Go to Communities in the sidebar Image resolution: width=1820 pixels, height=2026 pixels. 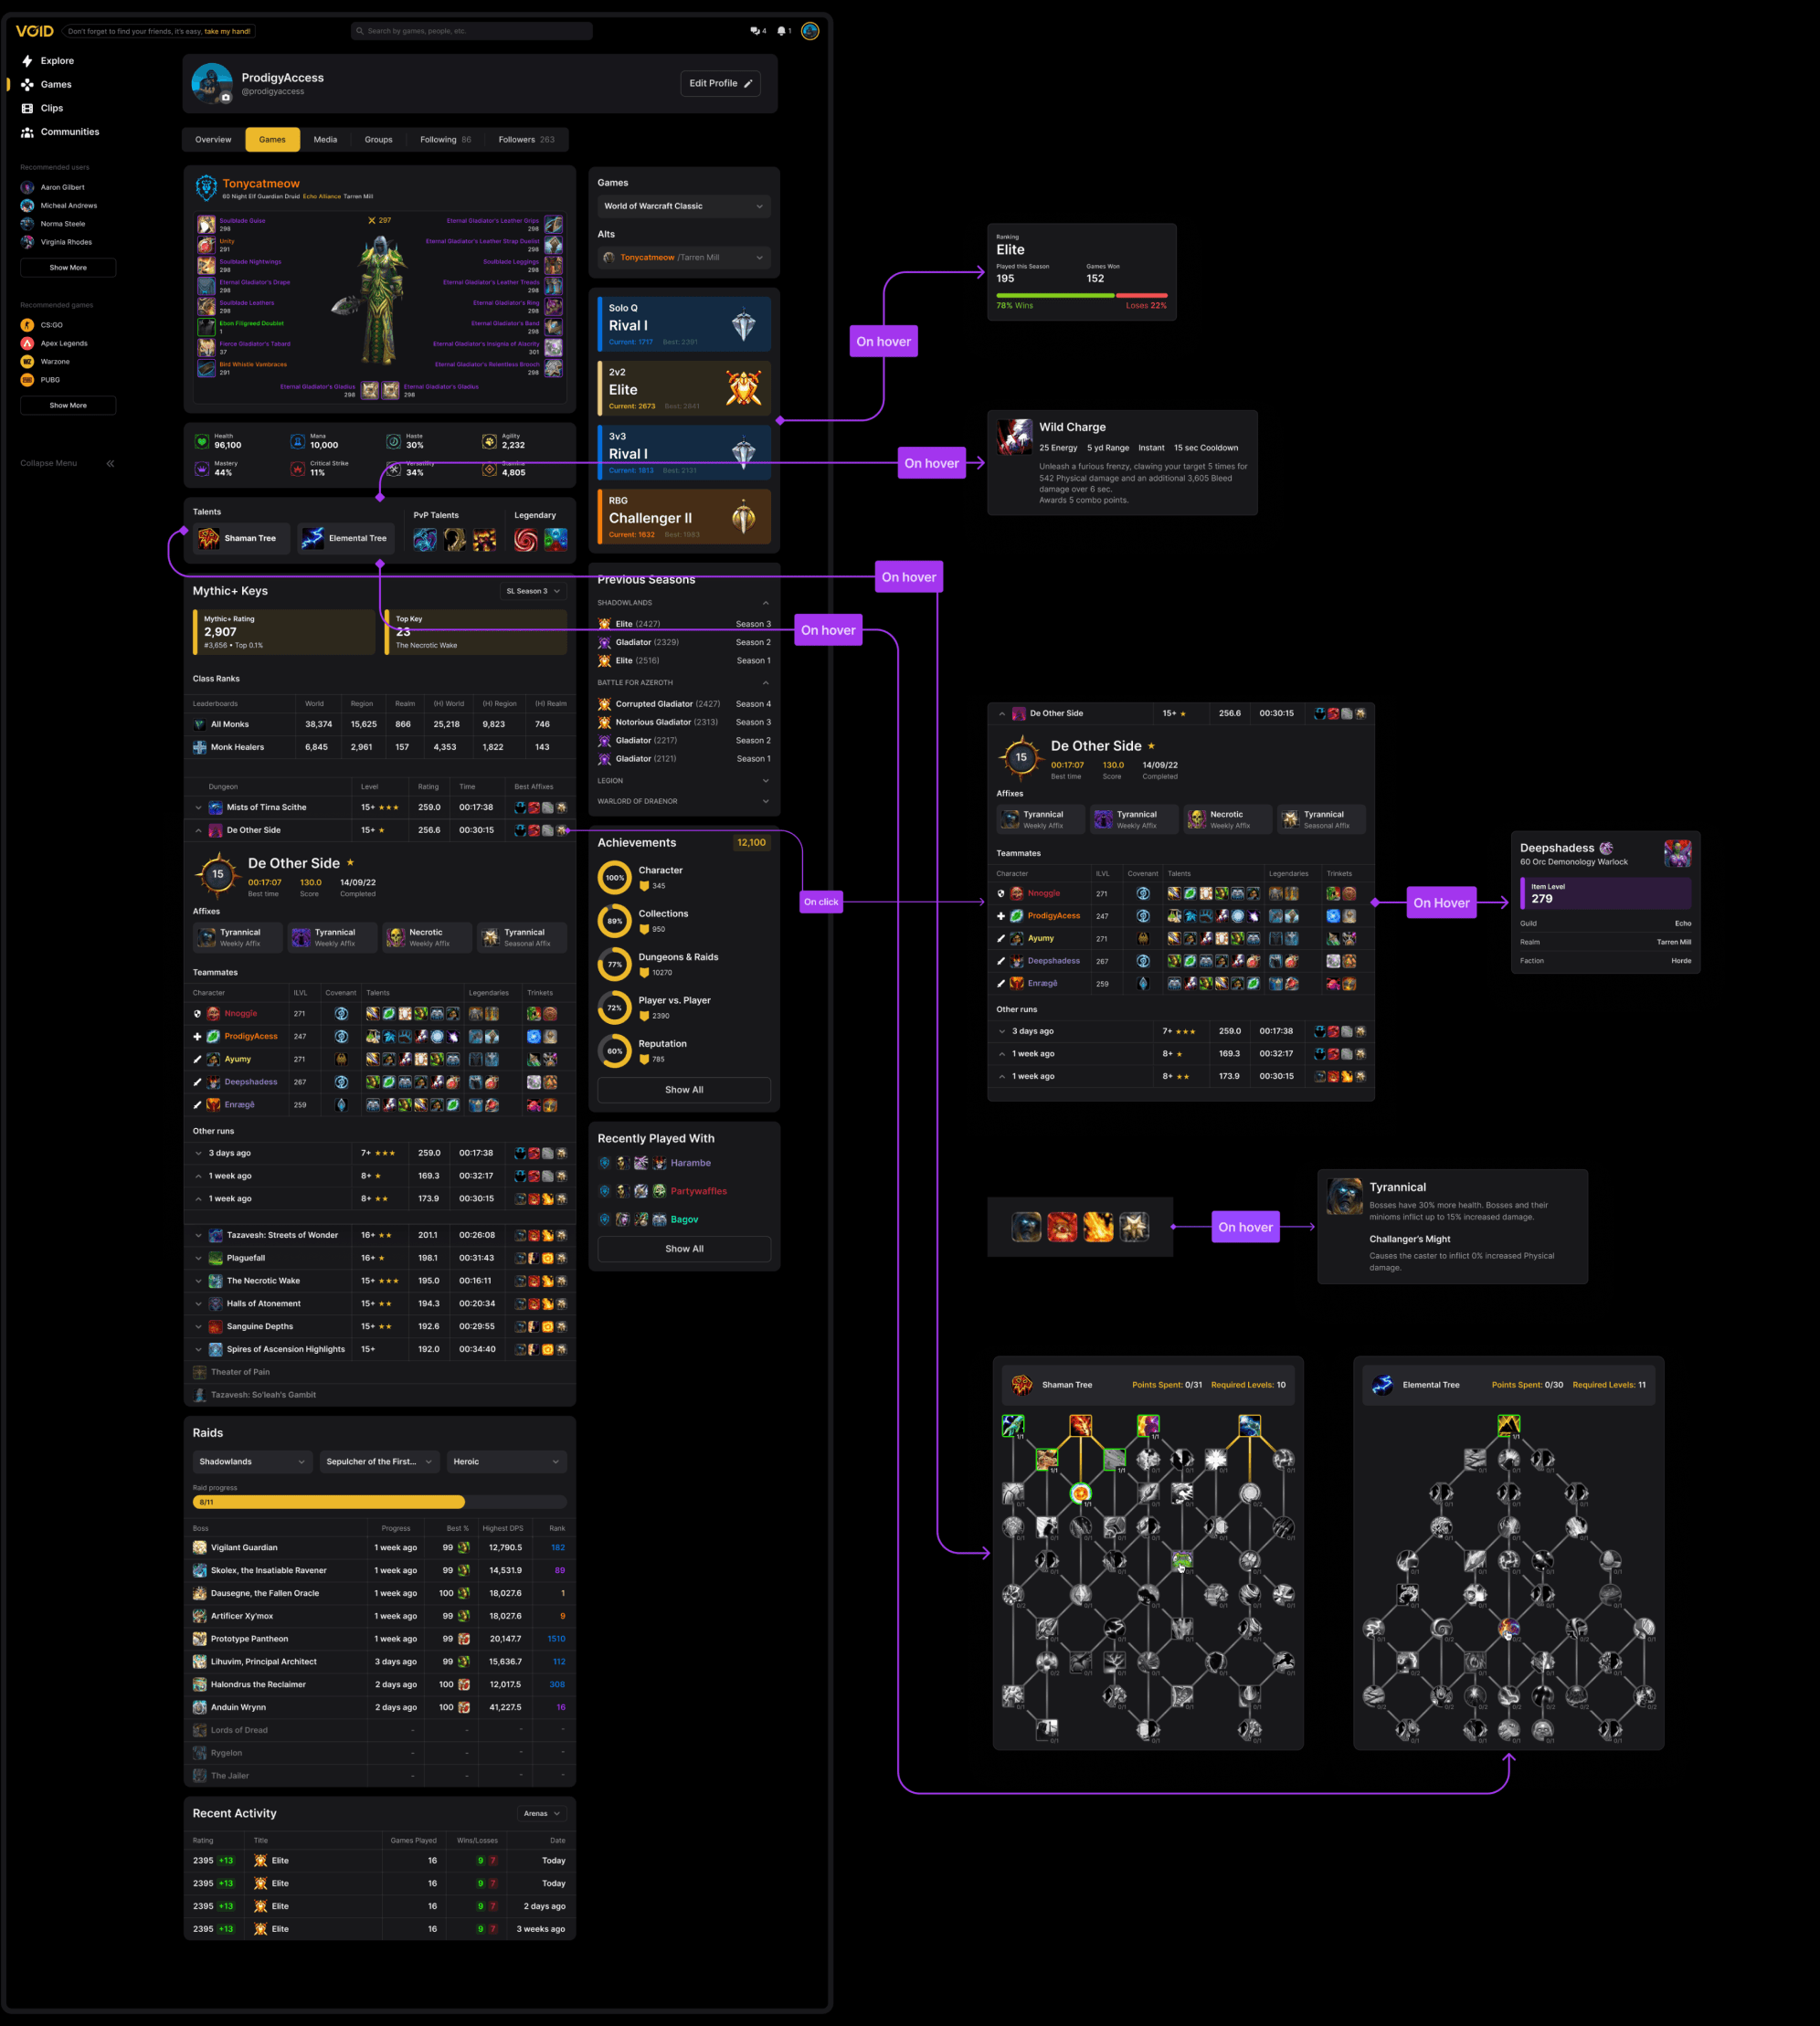(60, 132)
